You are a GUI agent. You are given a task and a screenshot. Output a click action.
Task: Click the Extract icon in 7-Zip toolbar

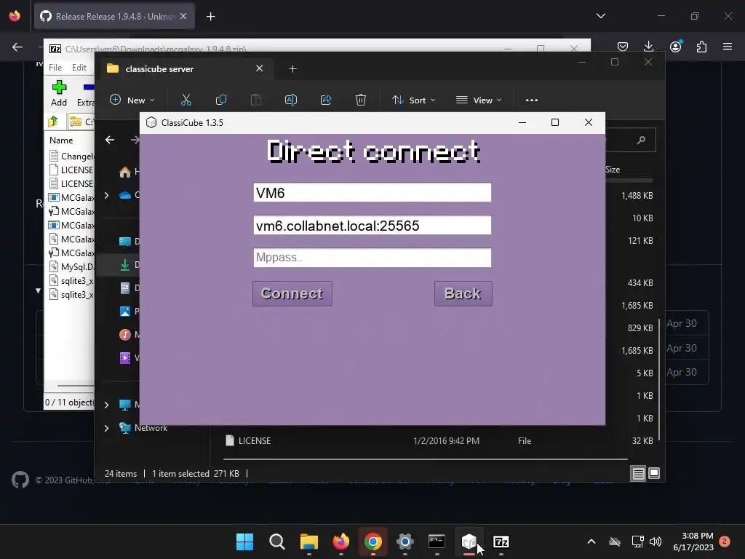coord(86,93)
